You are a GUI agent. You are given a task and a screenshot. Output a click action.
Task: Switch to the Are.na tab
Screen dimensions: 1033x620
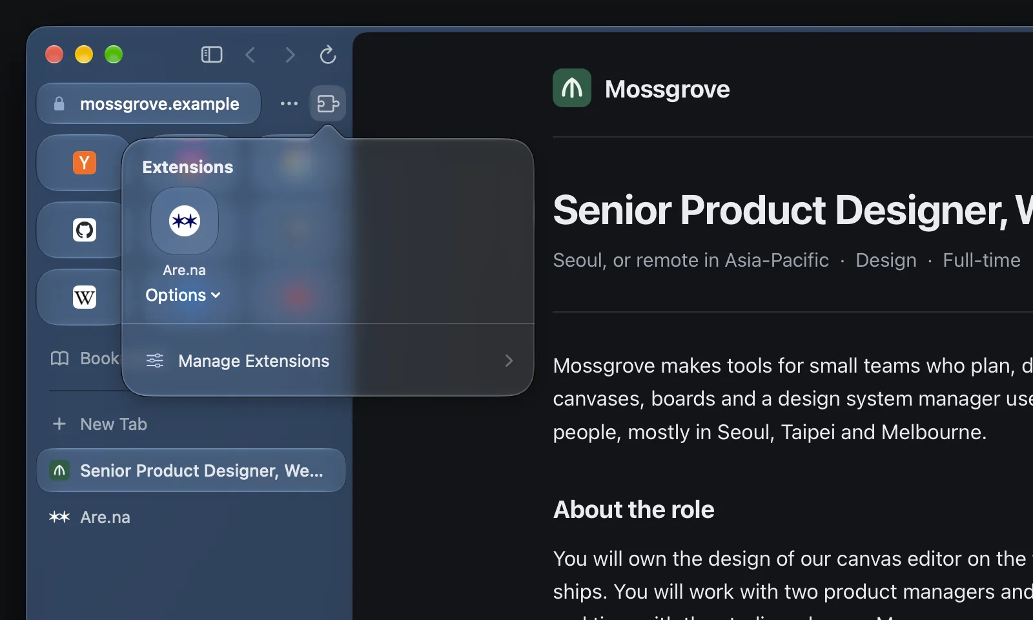click(191, 517)
